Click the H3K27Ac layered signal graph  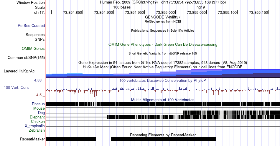pos(163,73)
